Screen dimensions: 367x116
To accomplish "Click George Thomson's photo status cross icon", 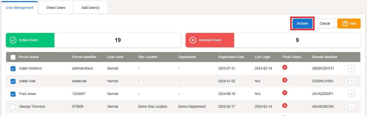I will [x=284, y=105].
